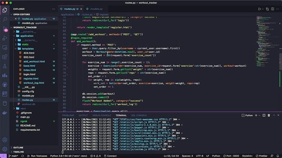Viewport: 282px width, 158px height.
Task: Split the terminal panel
Action: click(x=264, y=115)
